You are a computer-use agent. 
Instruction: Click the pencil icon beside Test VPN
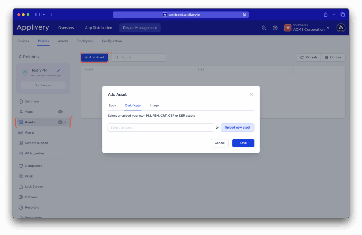click(59, 70)
